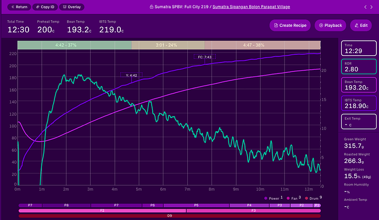Click the FC: 7:43 first crack marker

click(x=204, y=57)
